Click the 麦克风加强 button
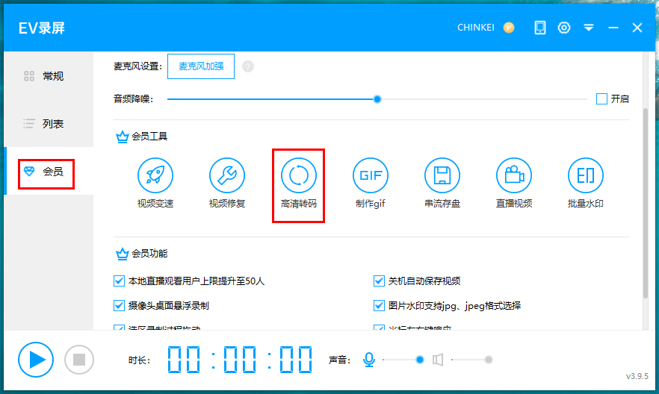Screen dimensions: 659x394 201,66
